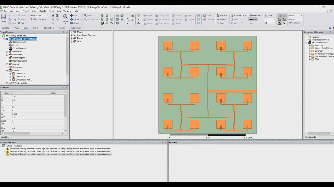Collapse the Results tree node

7,70
